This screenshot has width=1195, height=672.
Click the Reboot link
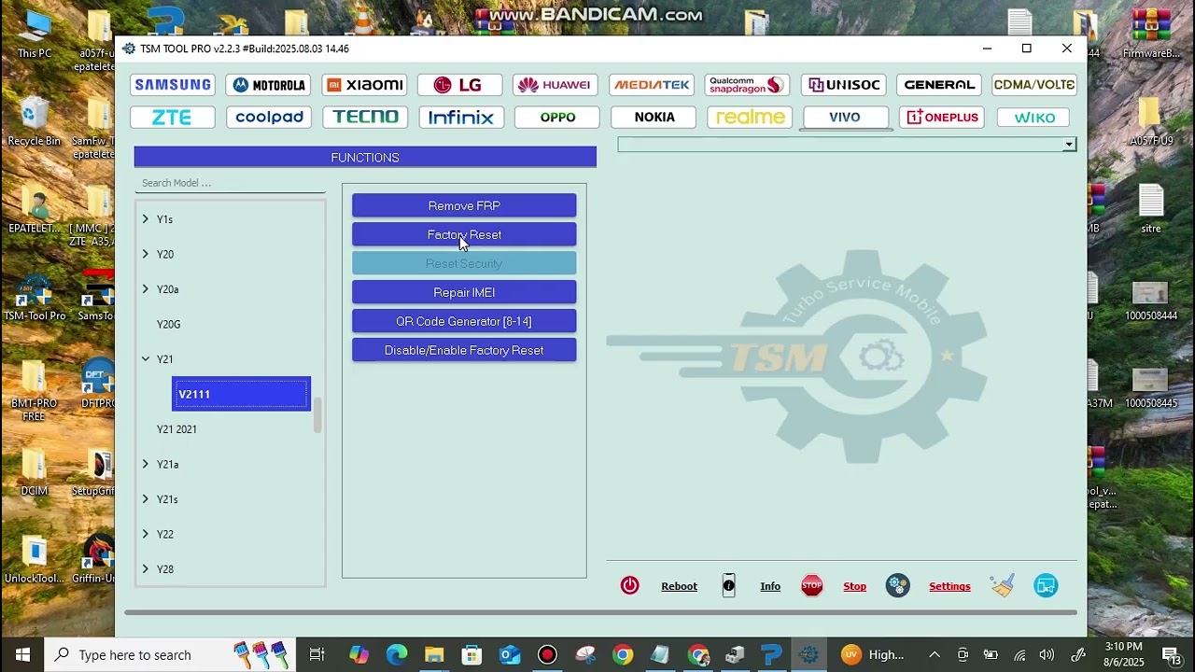pyautogui.click(x=679, y=586)
